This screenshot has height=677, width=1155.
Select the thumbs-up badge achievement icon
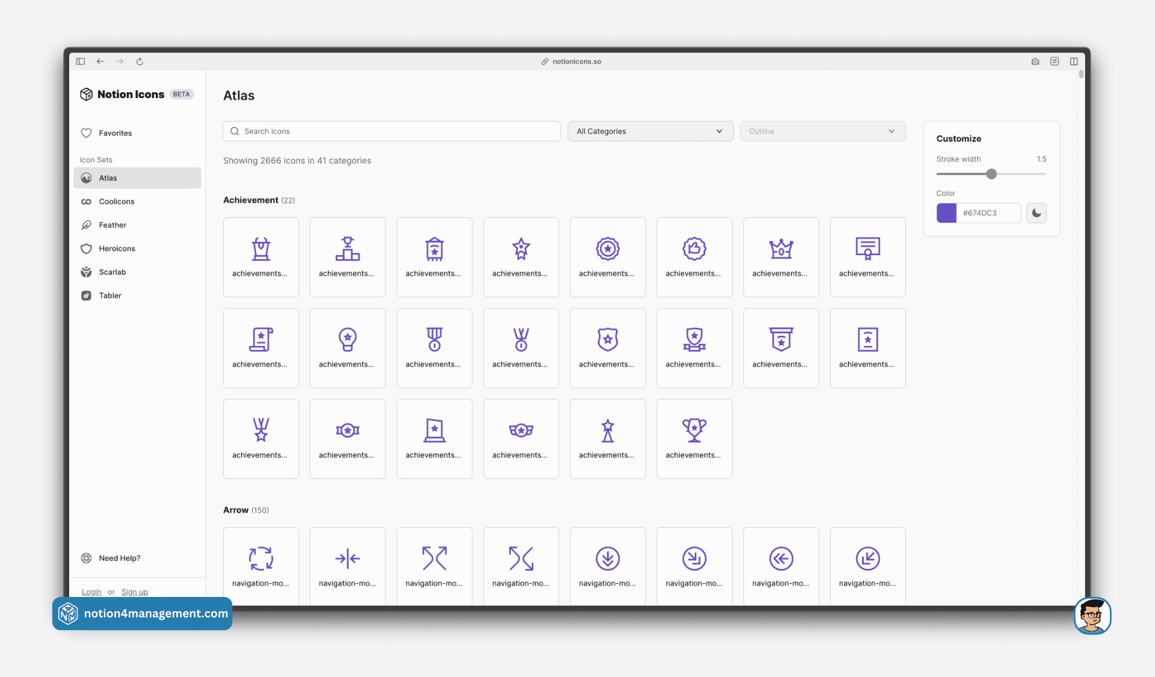pyautogui.click(x=694, y=257)
